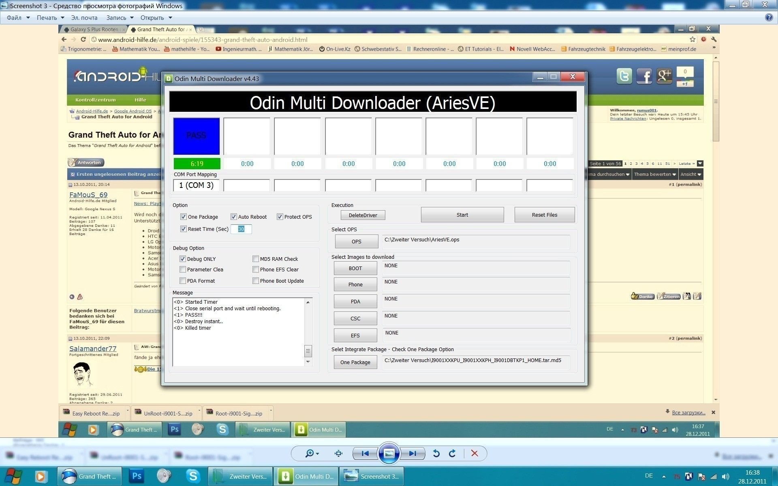This screenshot has height=486, width=778.
Task: Click the volume speaker tray icon
Action: pyautogui.click(x=725, y=477)
